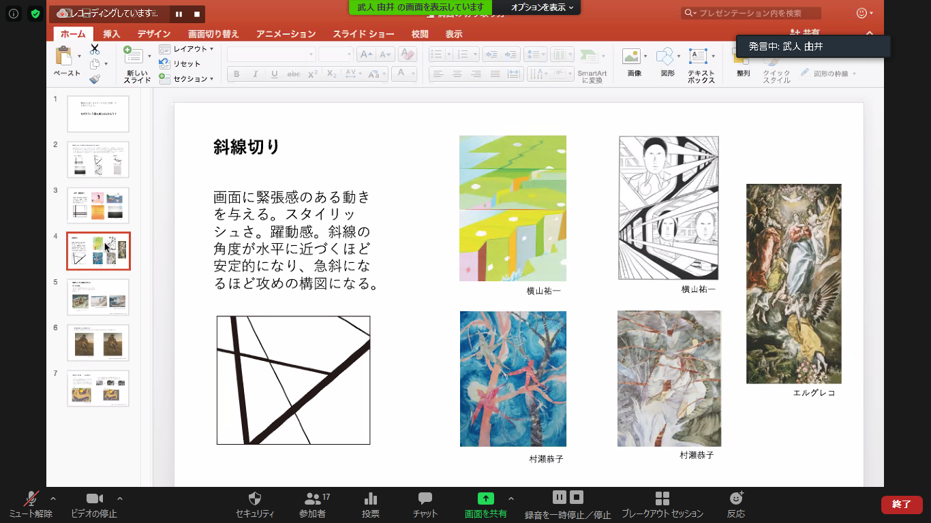This screenshot has width=931, height=523.
Task: Stop video with ビデオの停止
Action: 94,504
